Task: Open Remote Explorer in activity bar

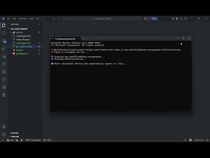Action: 4,56
